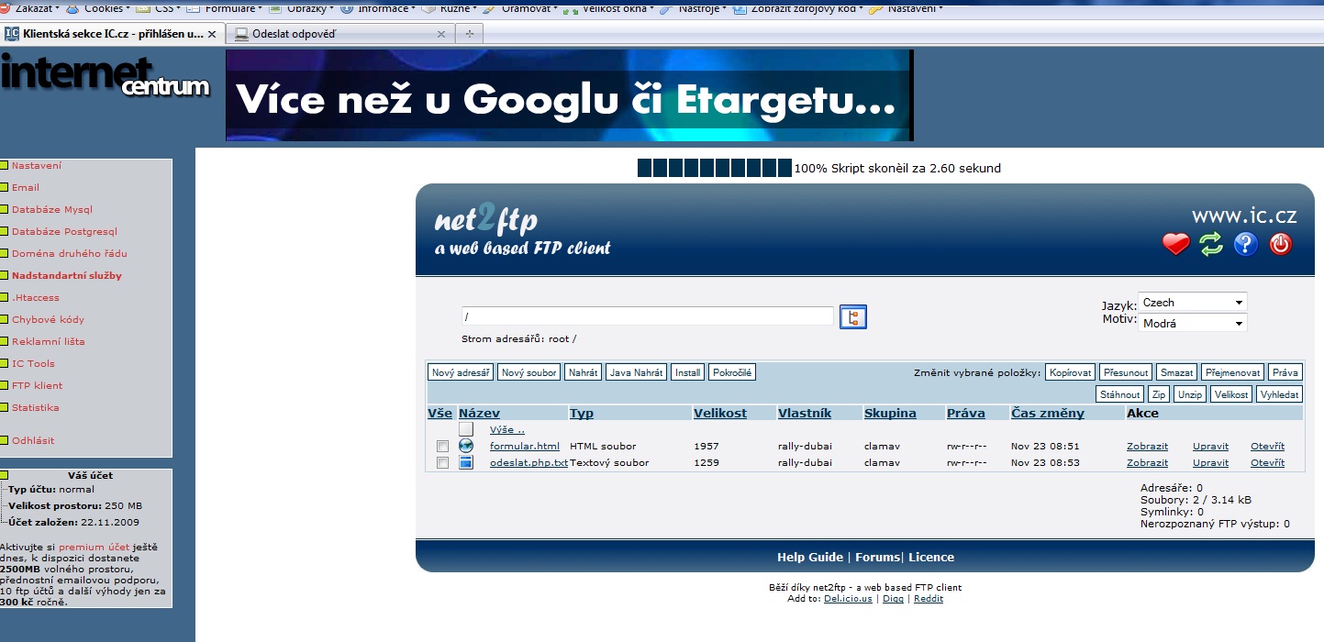Open the Jazyk language dropdown
The height and width of the screenshot is (642, 1324).
(x=1192, y=302)
